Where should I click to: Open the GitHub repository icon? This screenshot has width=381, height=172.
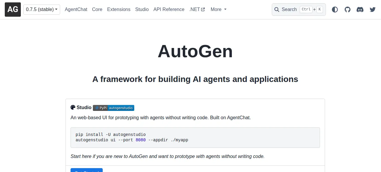pos(347,10)
